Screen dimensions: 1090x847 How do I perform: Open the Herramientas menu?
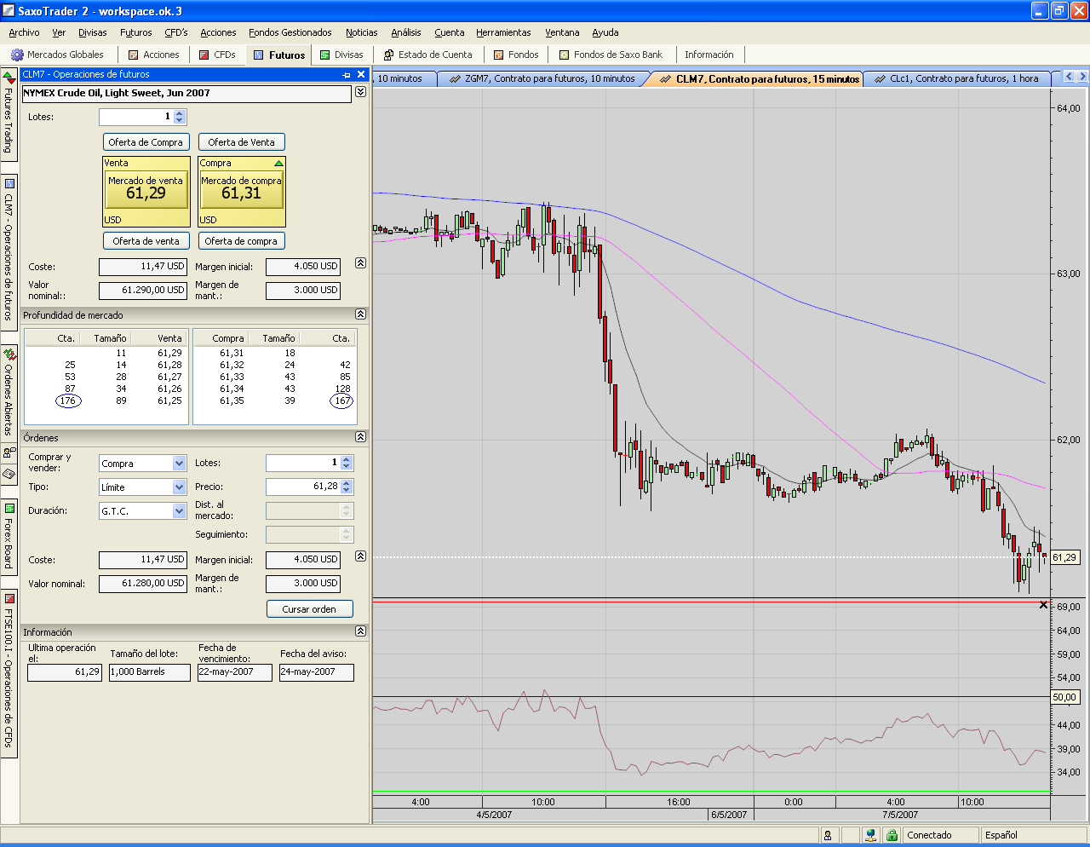[x=503, y=32]
